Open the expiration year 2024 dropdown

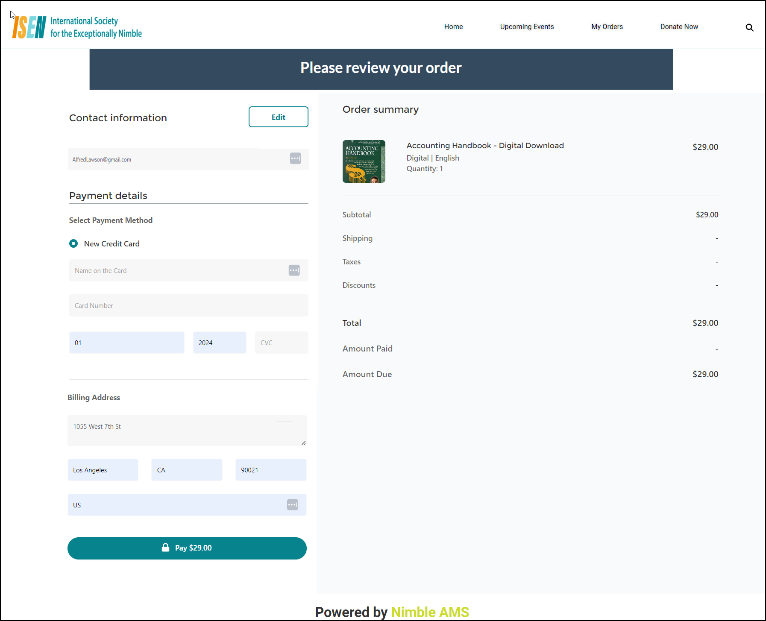[x=220, y=343]
